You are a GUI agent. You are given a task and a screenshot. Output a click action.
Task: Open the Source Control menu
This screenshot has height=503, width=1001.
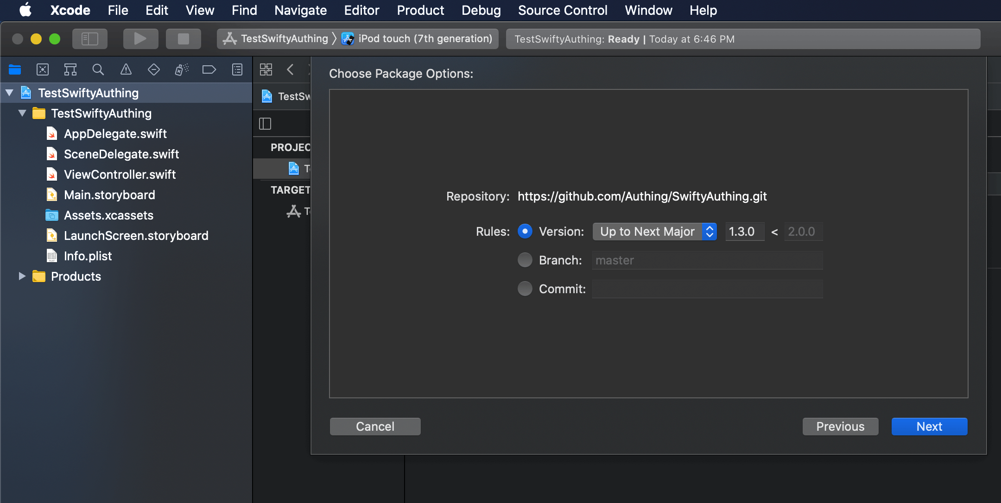562,10
